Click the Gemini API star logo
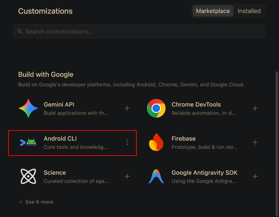The width and height of the screenshot is (279, 217). point(28,108)
